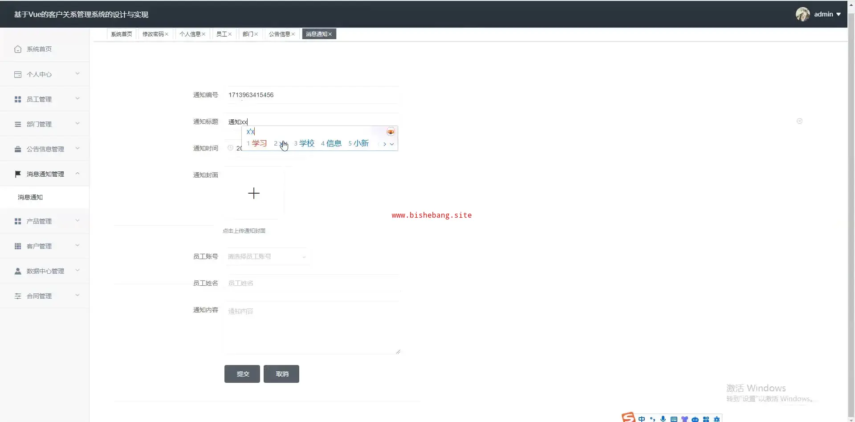The height and width of the screenshot is (422, 855).
Task: Switch to the 系统首页 tab
Action: tap(121, 34)
